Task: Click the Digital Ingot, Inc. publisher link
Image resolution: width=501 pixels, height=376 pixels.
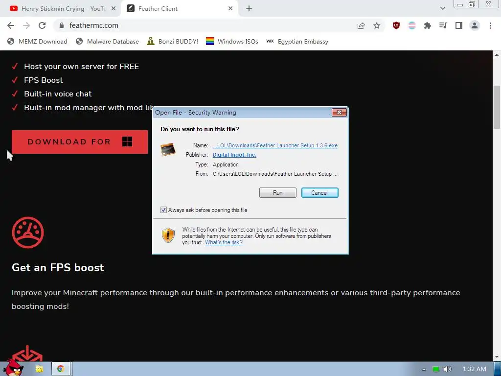Action: pyautogui.click(x=234, y=155)
